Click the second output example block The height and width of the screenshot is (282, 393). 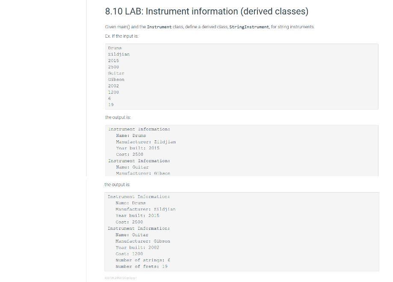(x=242, y=231)
